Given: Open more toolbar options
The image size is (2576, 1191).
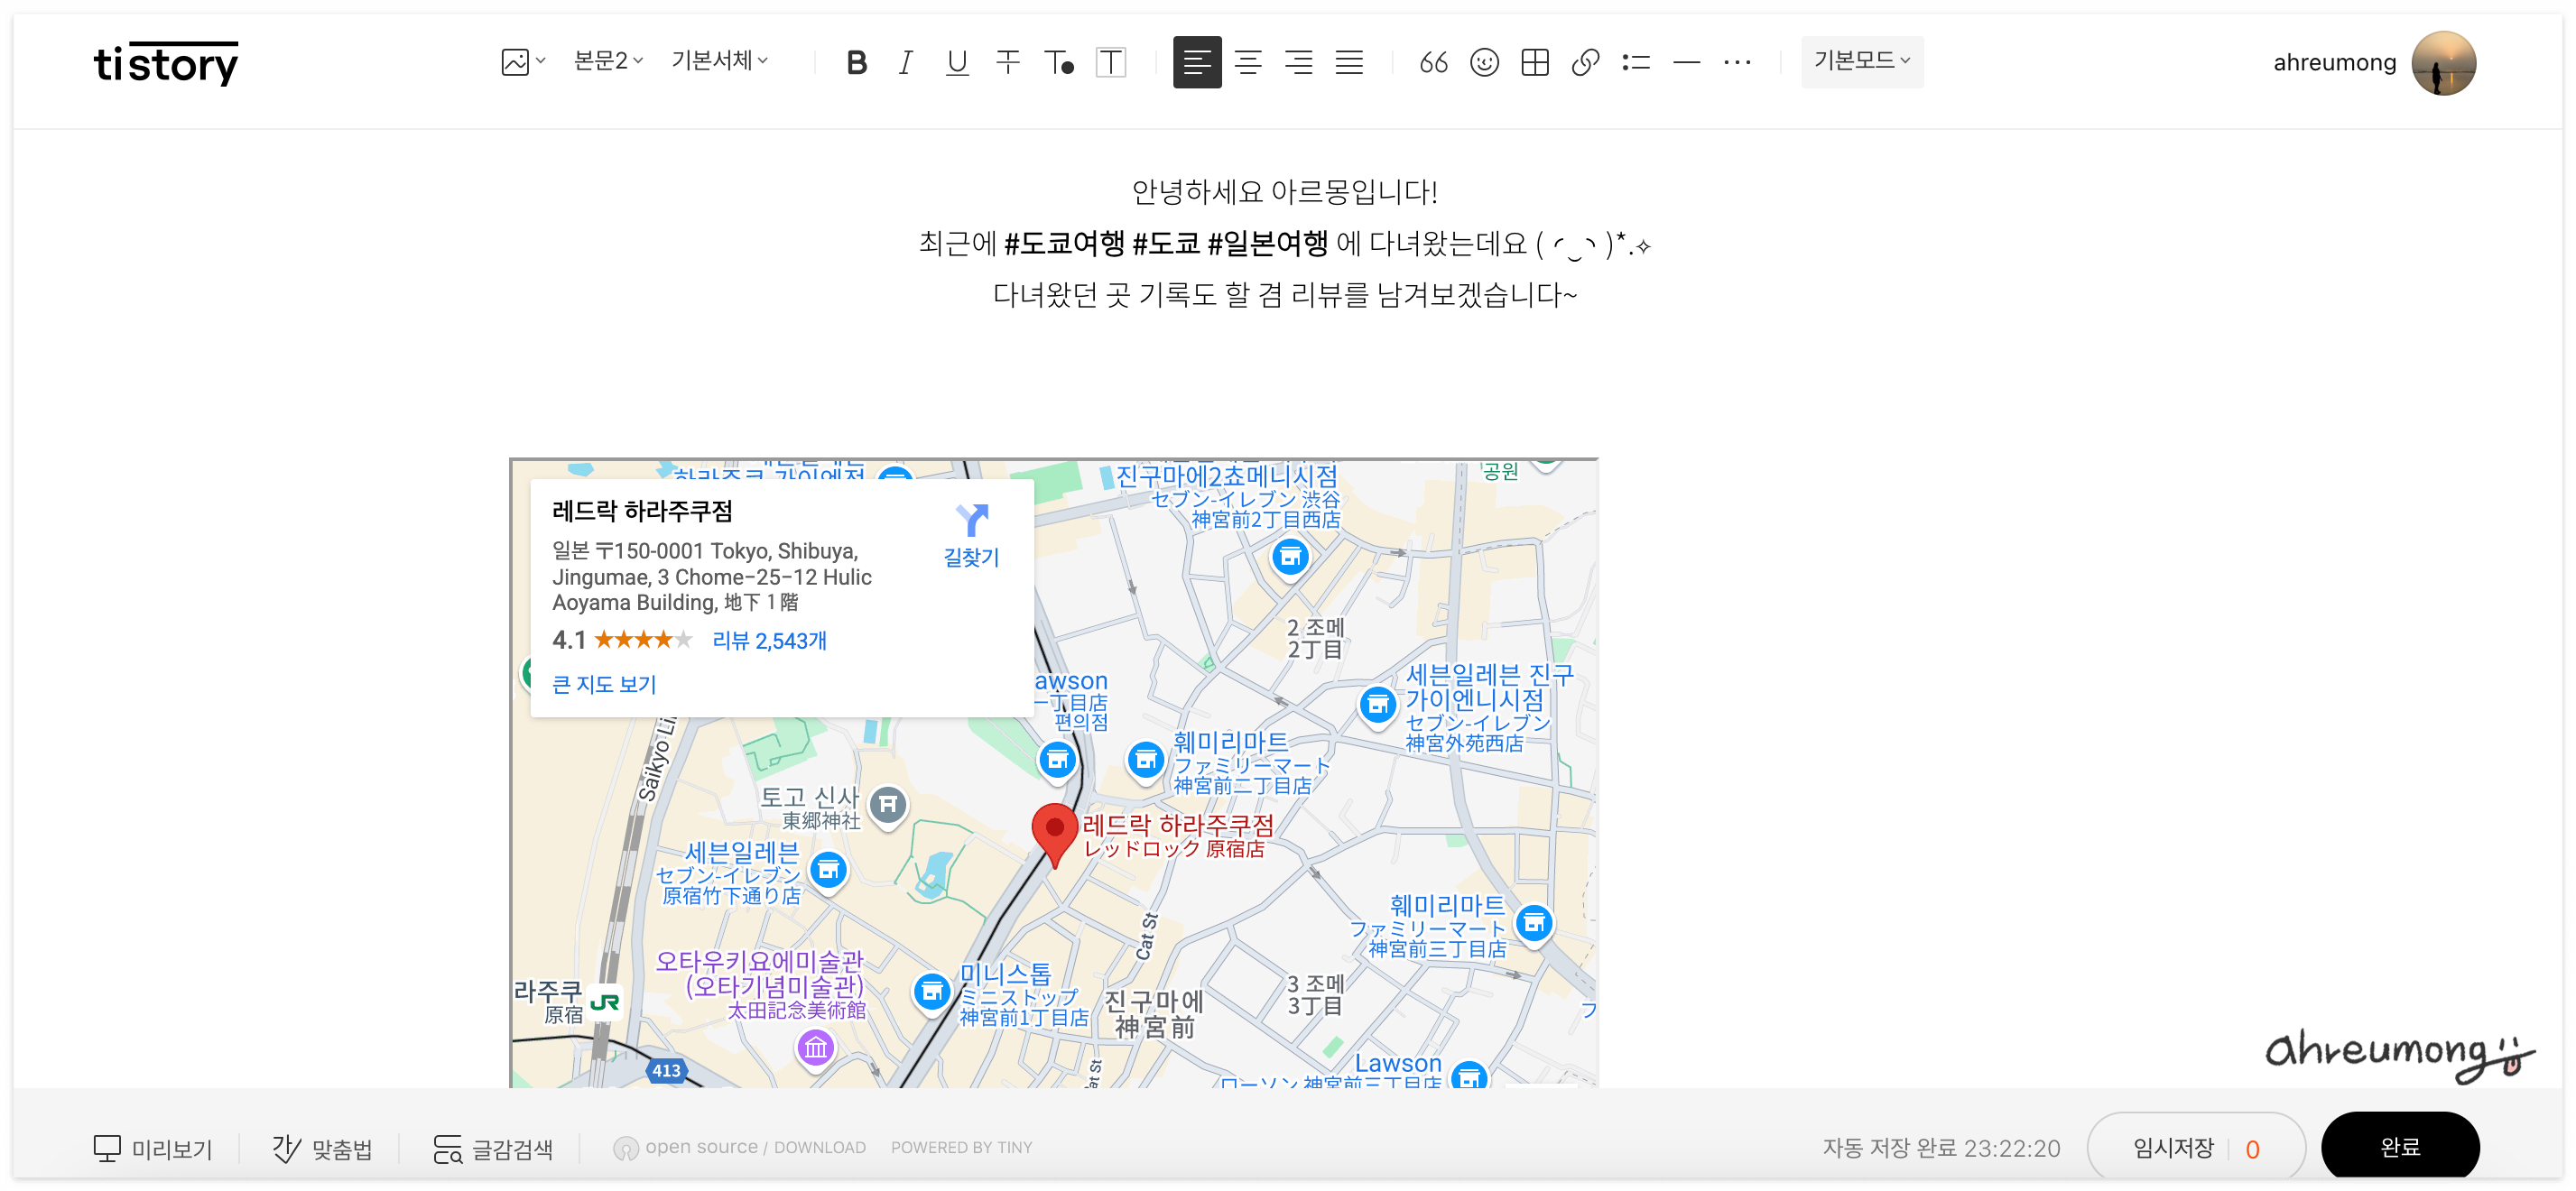Looking at the screenshot, I should [x=1738, y=63].
